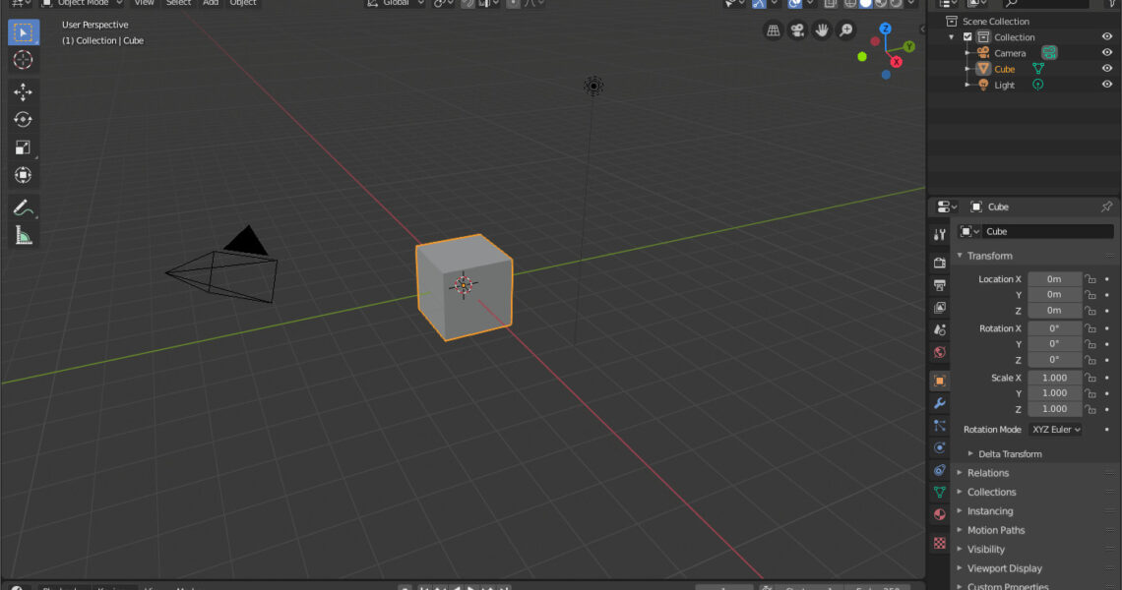
Task: Hide the Light object via eye icon
Action: (x=1107, y=85)
